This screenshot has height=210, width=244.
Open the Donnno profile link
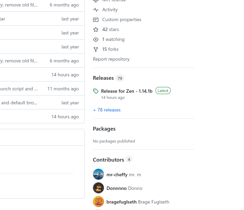[x=117, y=188]
